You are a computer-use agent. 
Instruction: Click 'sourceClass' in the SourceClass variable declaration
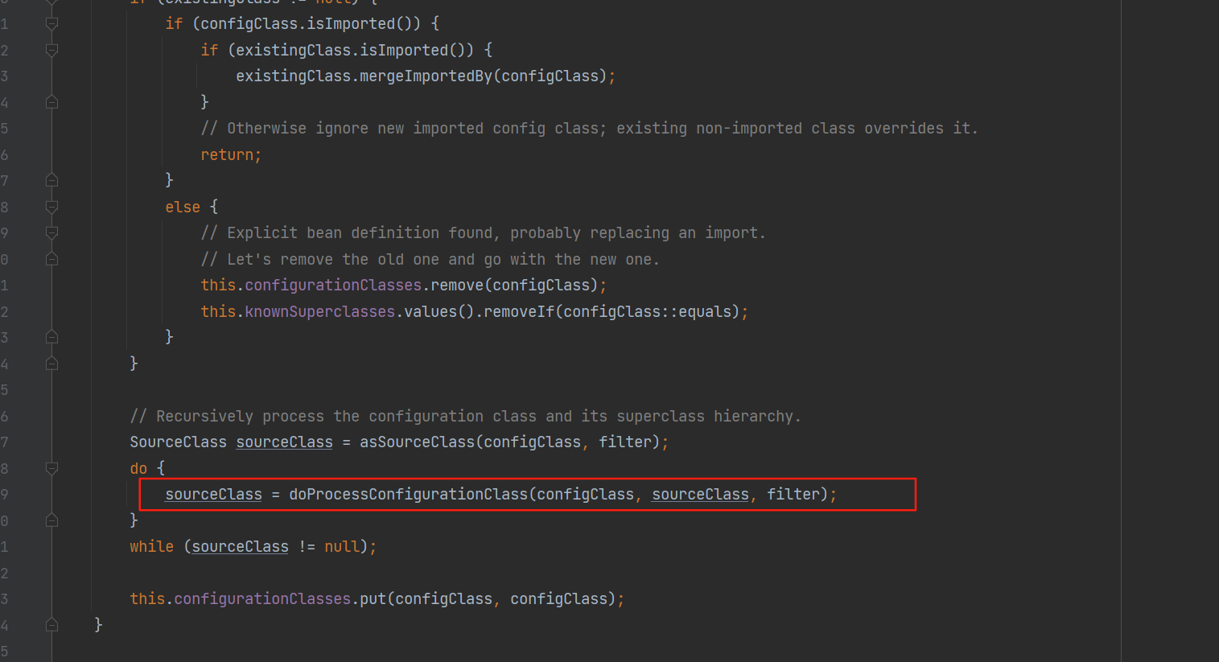284,442
